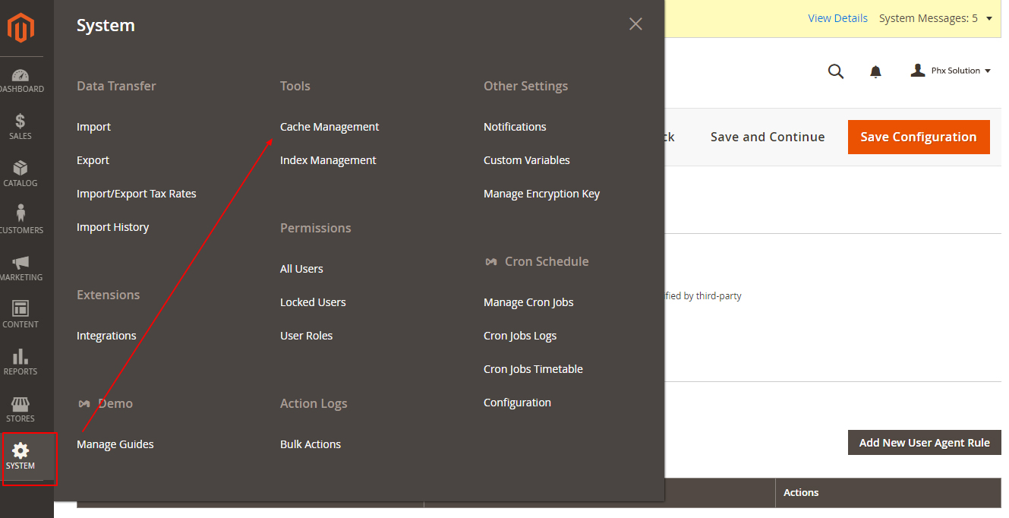Click the search magnifier icon
The image size is (1009, 518).
(x=835, y=71)
